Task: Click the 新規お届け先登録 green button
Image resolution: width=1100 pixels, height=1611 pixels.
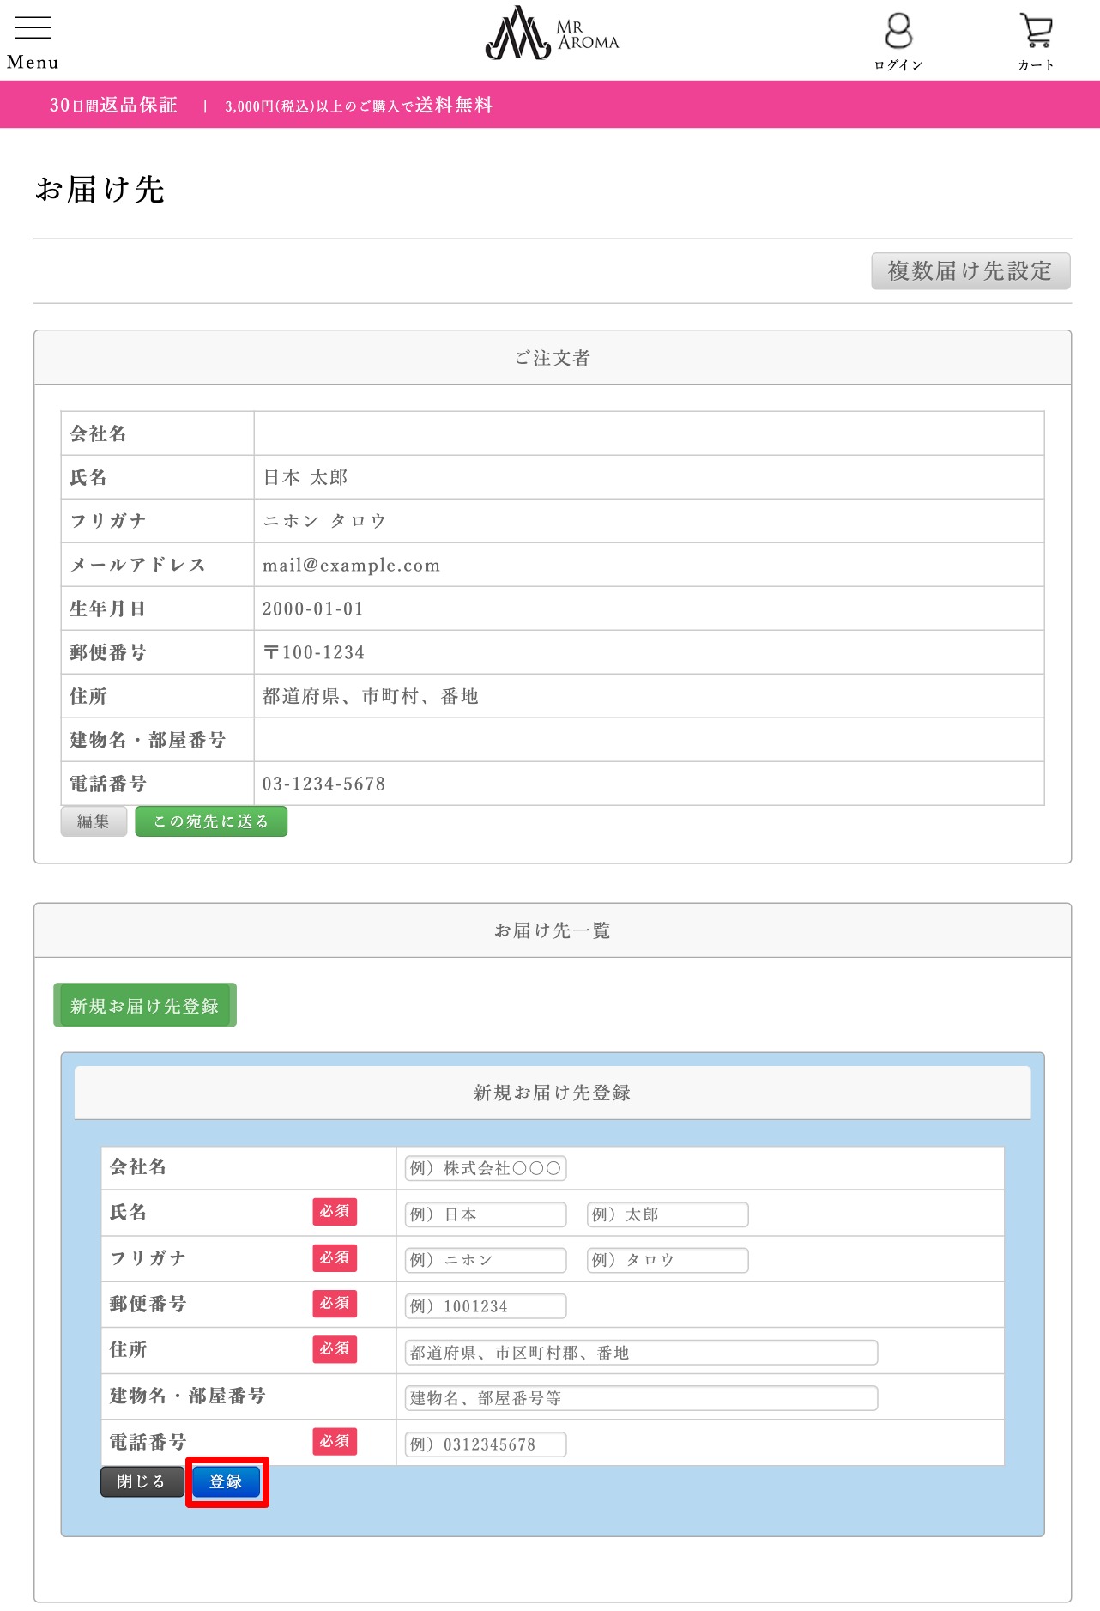Action: click(145, 1005)
